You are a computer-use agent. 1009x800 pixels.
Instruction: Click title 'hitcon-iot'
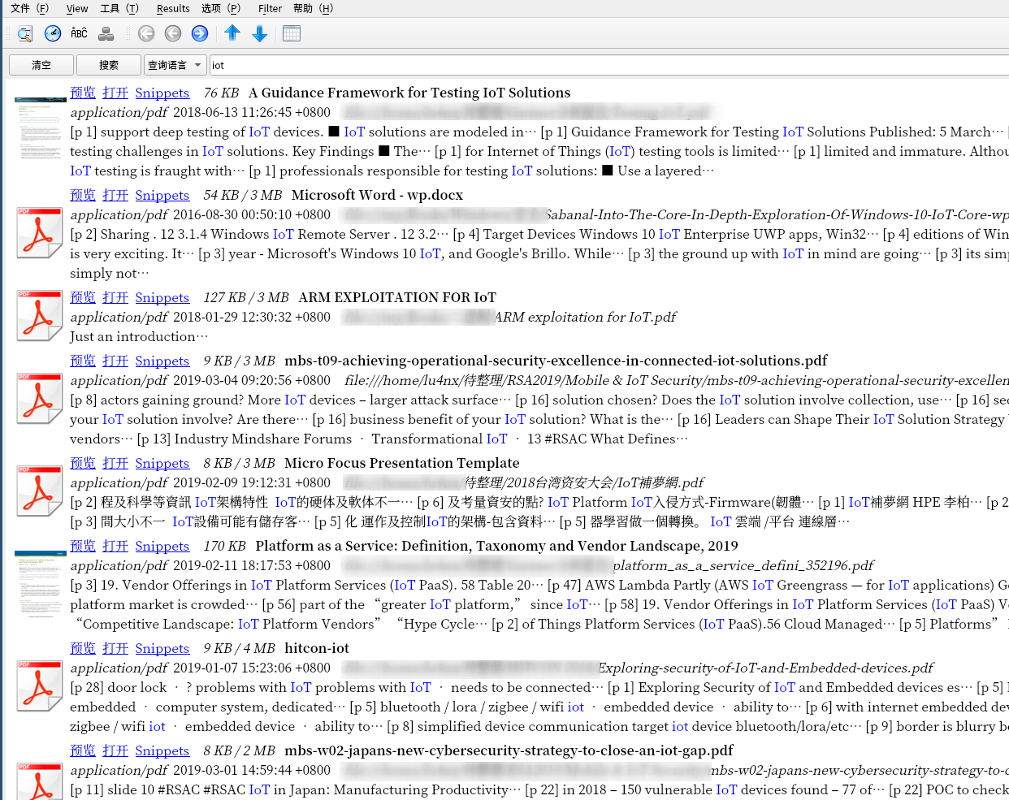317,648
